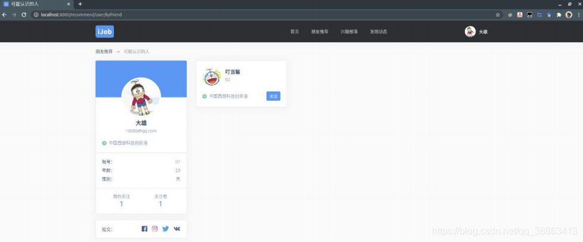
Task: Click the 性别 value 男
Action: click(x=178, y=179)
